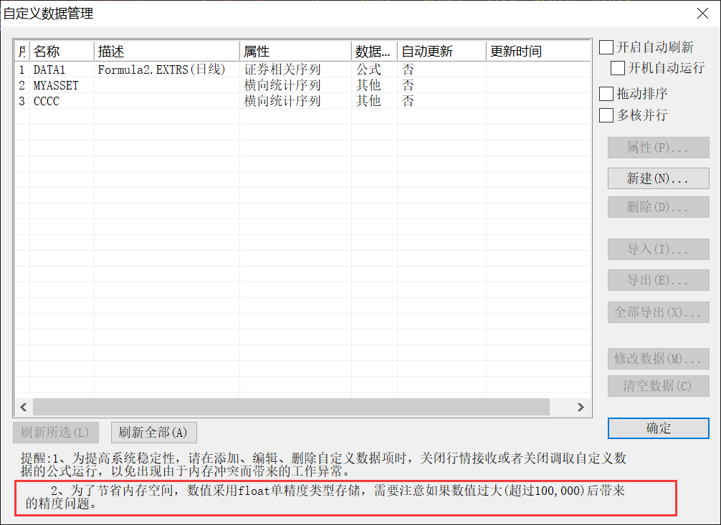The height and width of the screenshot is (525, 721).
Task: Click the 清空数据(C) button
Action: 659,386
